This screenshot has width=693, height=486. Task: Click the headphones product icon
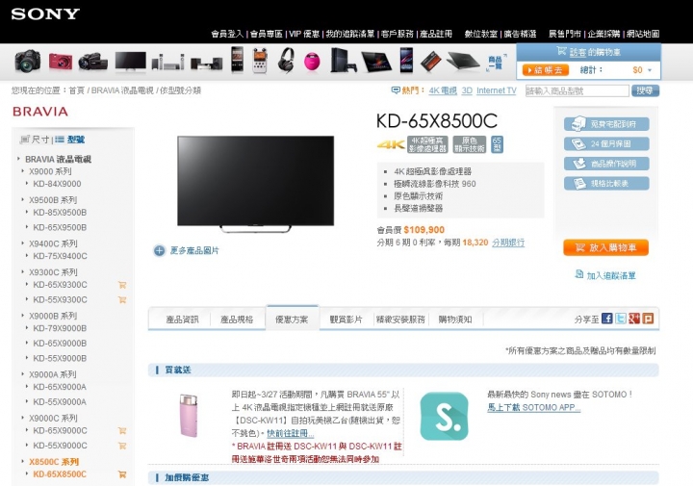(x=286, y=61)
